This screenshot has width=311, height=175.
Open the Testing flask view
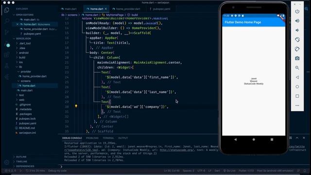[6, 66]
